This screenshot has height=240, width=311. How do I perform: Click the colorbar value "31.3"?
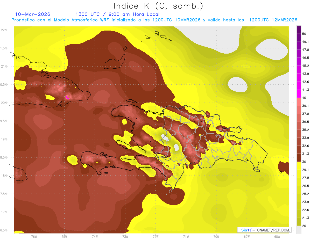pos(306,154)
